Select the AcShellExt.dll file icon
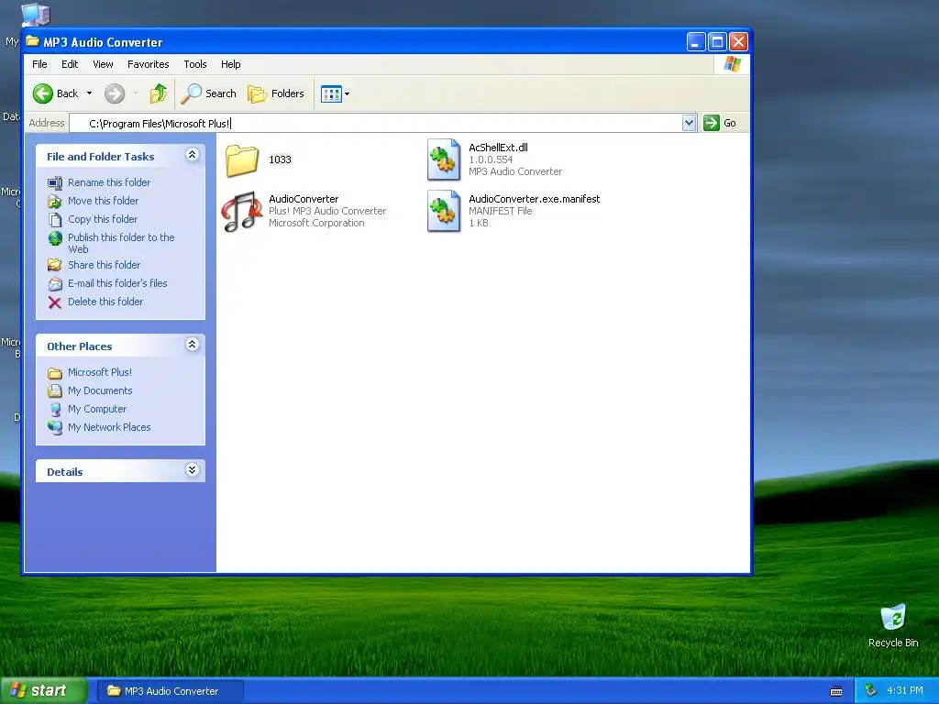Screen dimensions: 939x704 click(444, 159)
